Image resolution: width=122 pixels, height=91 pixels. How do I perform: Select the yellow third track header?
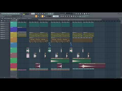(14, 35)
